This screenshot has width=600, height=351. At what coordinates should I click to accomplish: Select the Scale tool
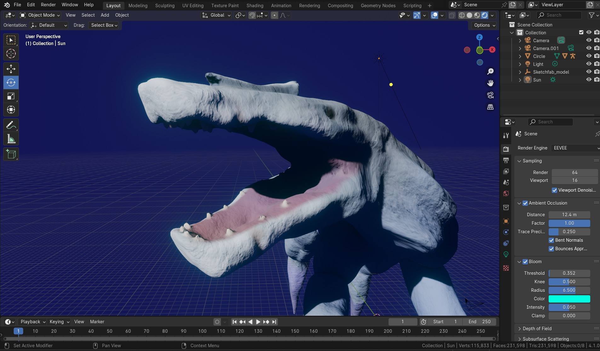[11, 96]
